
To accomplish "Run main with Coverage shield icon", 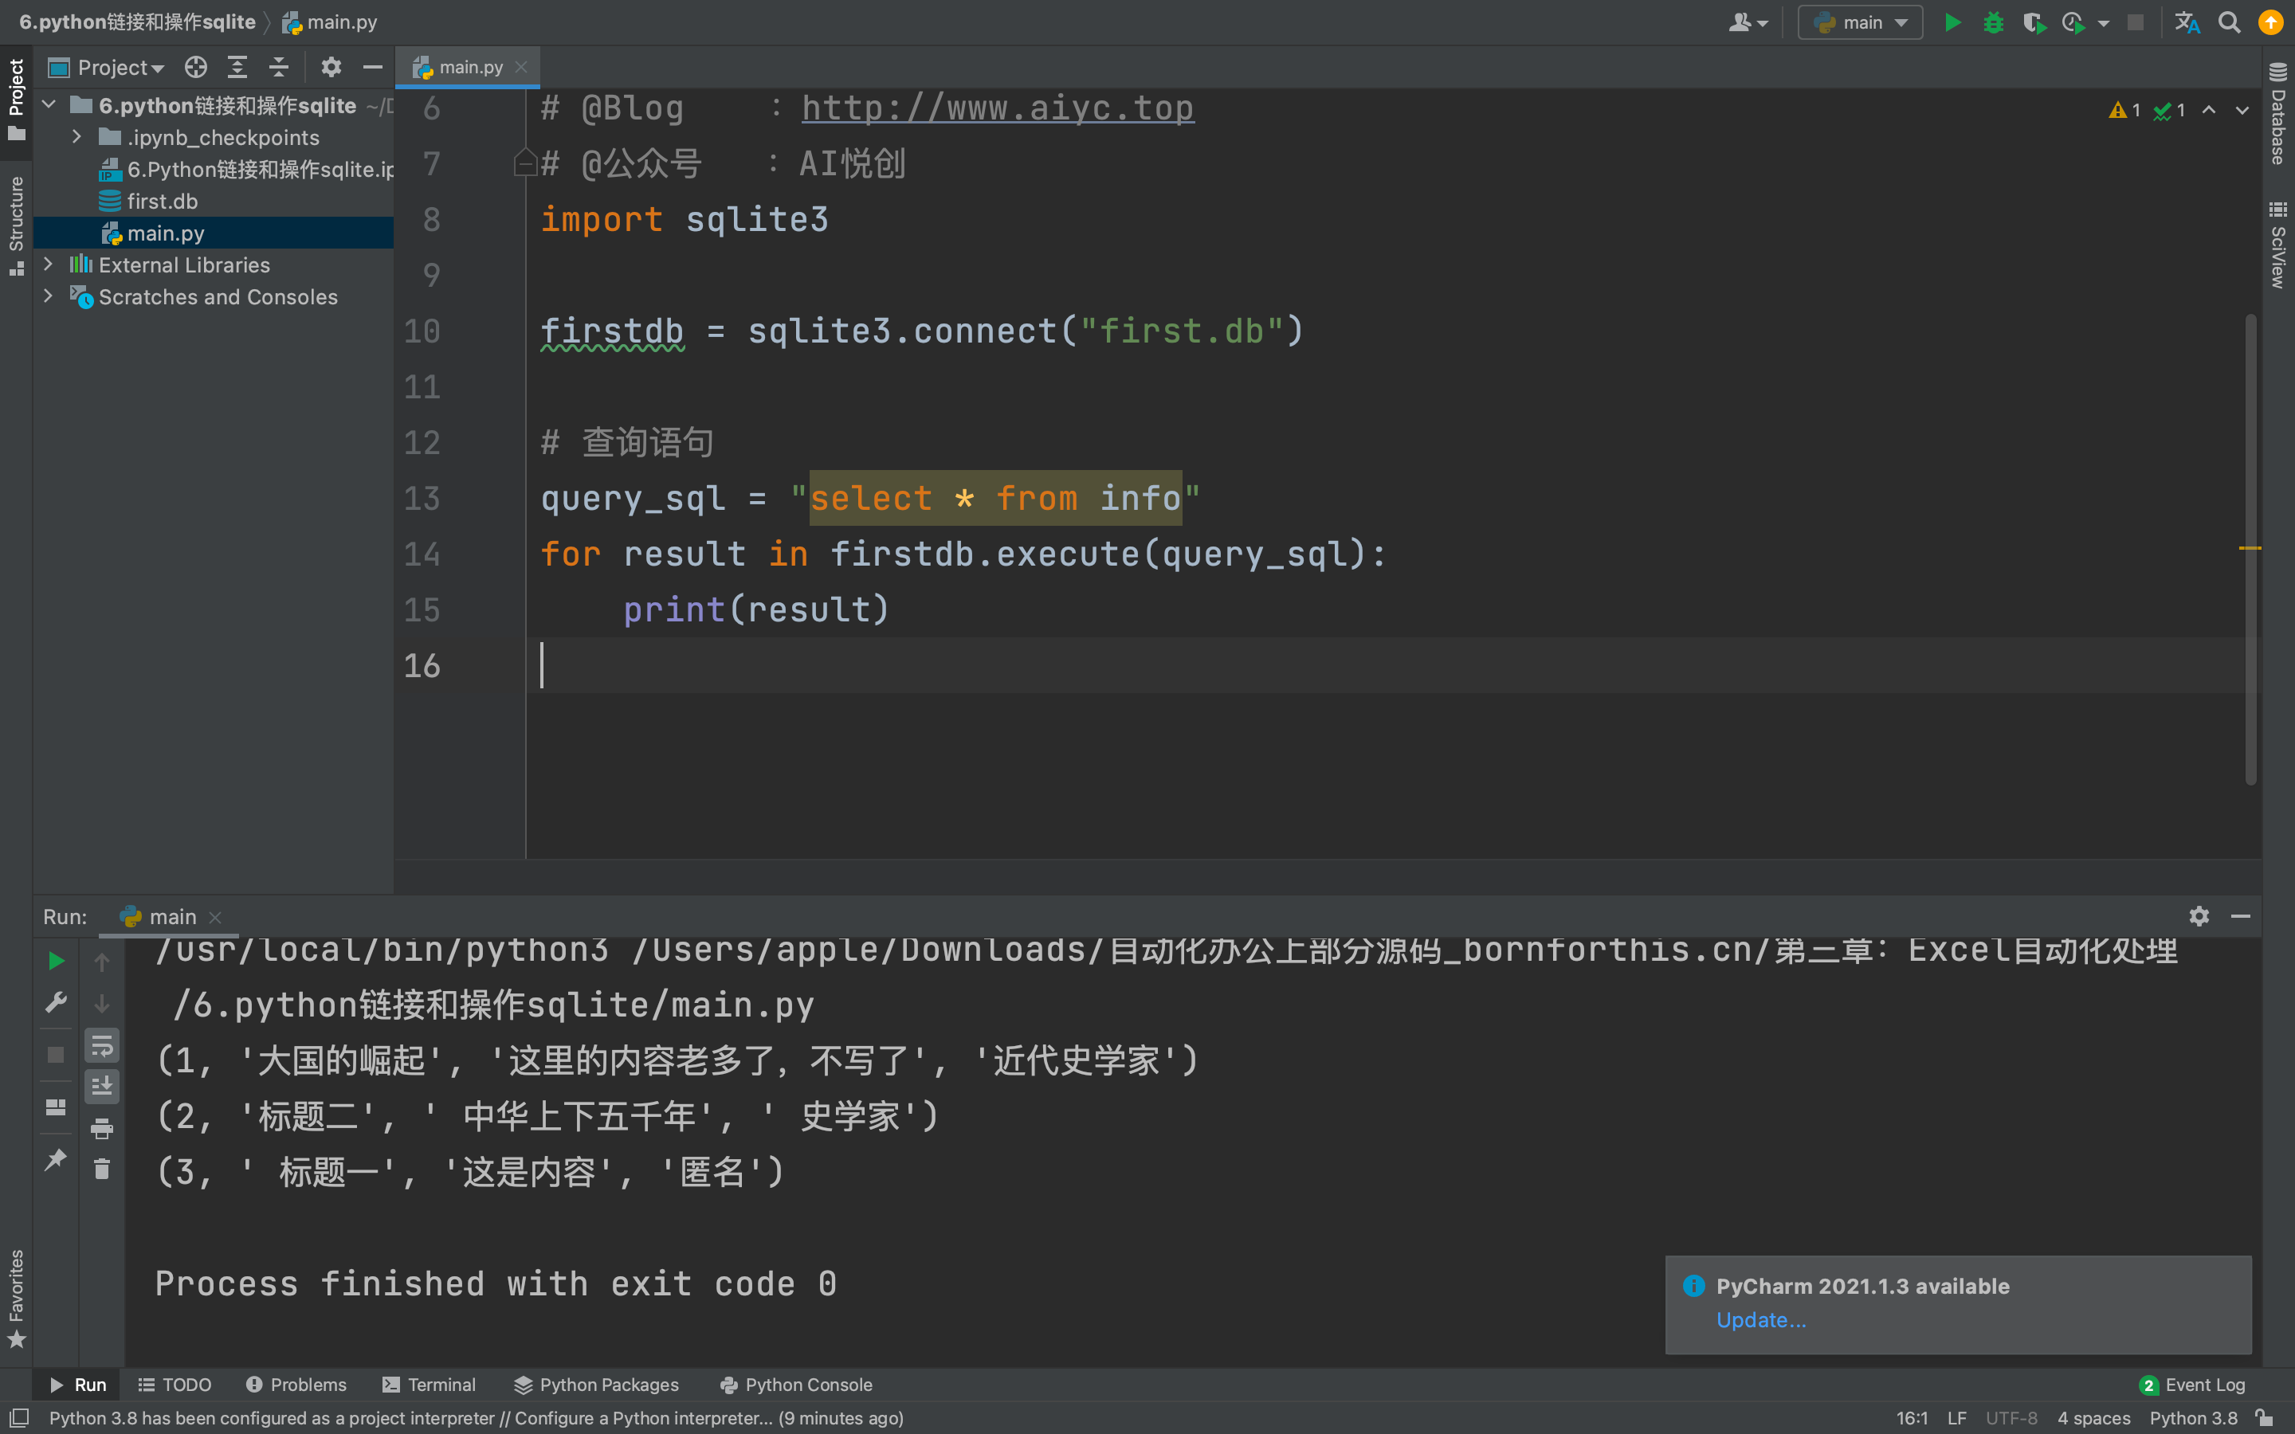I will coord(2035,22).
